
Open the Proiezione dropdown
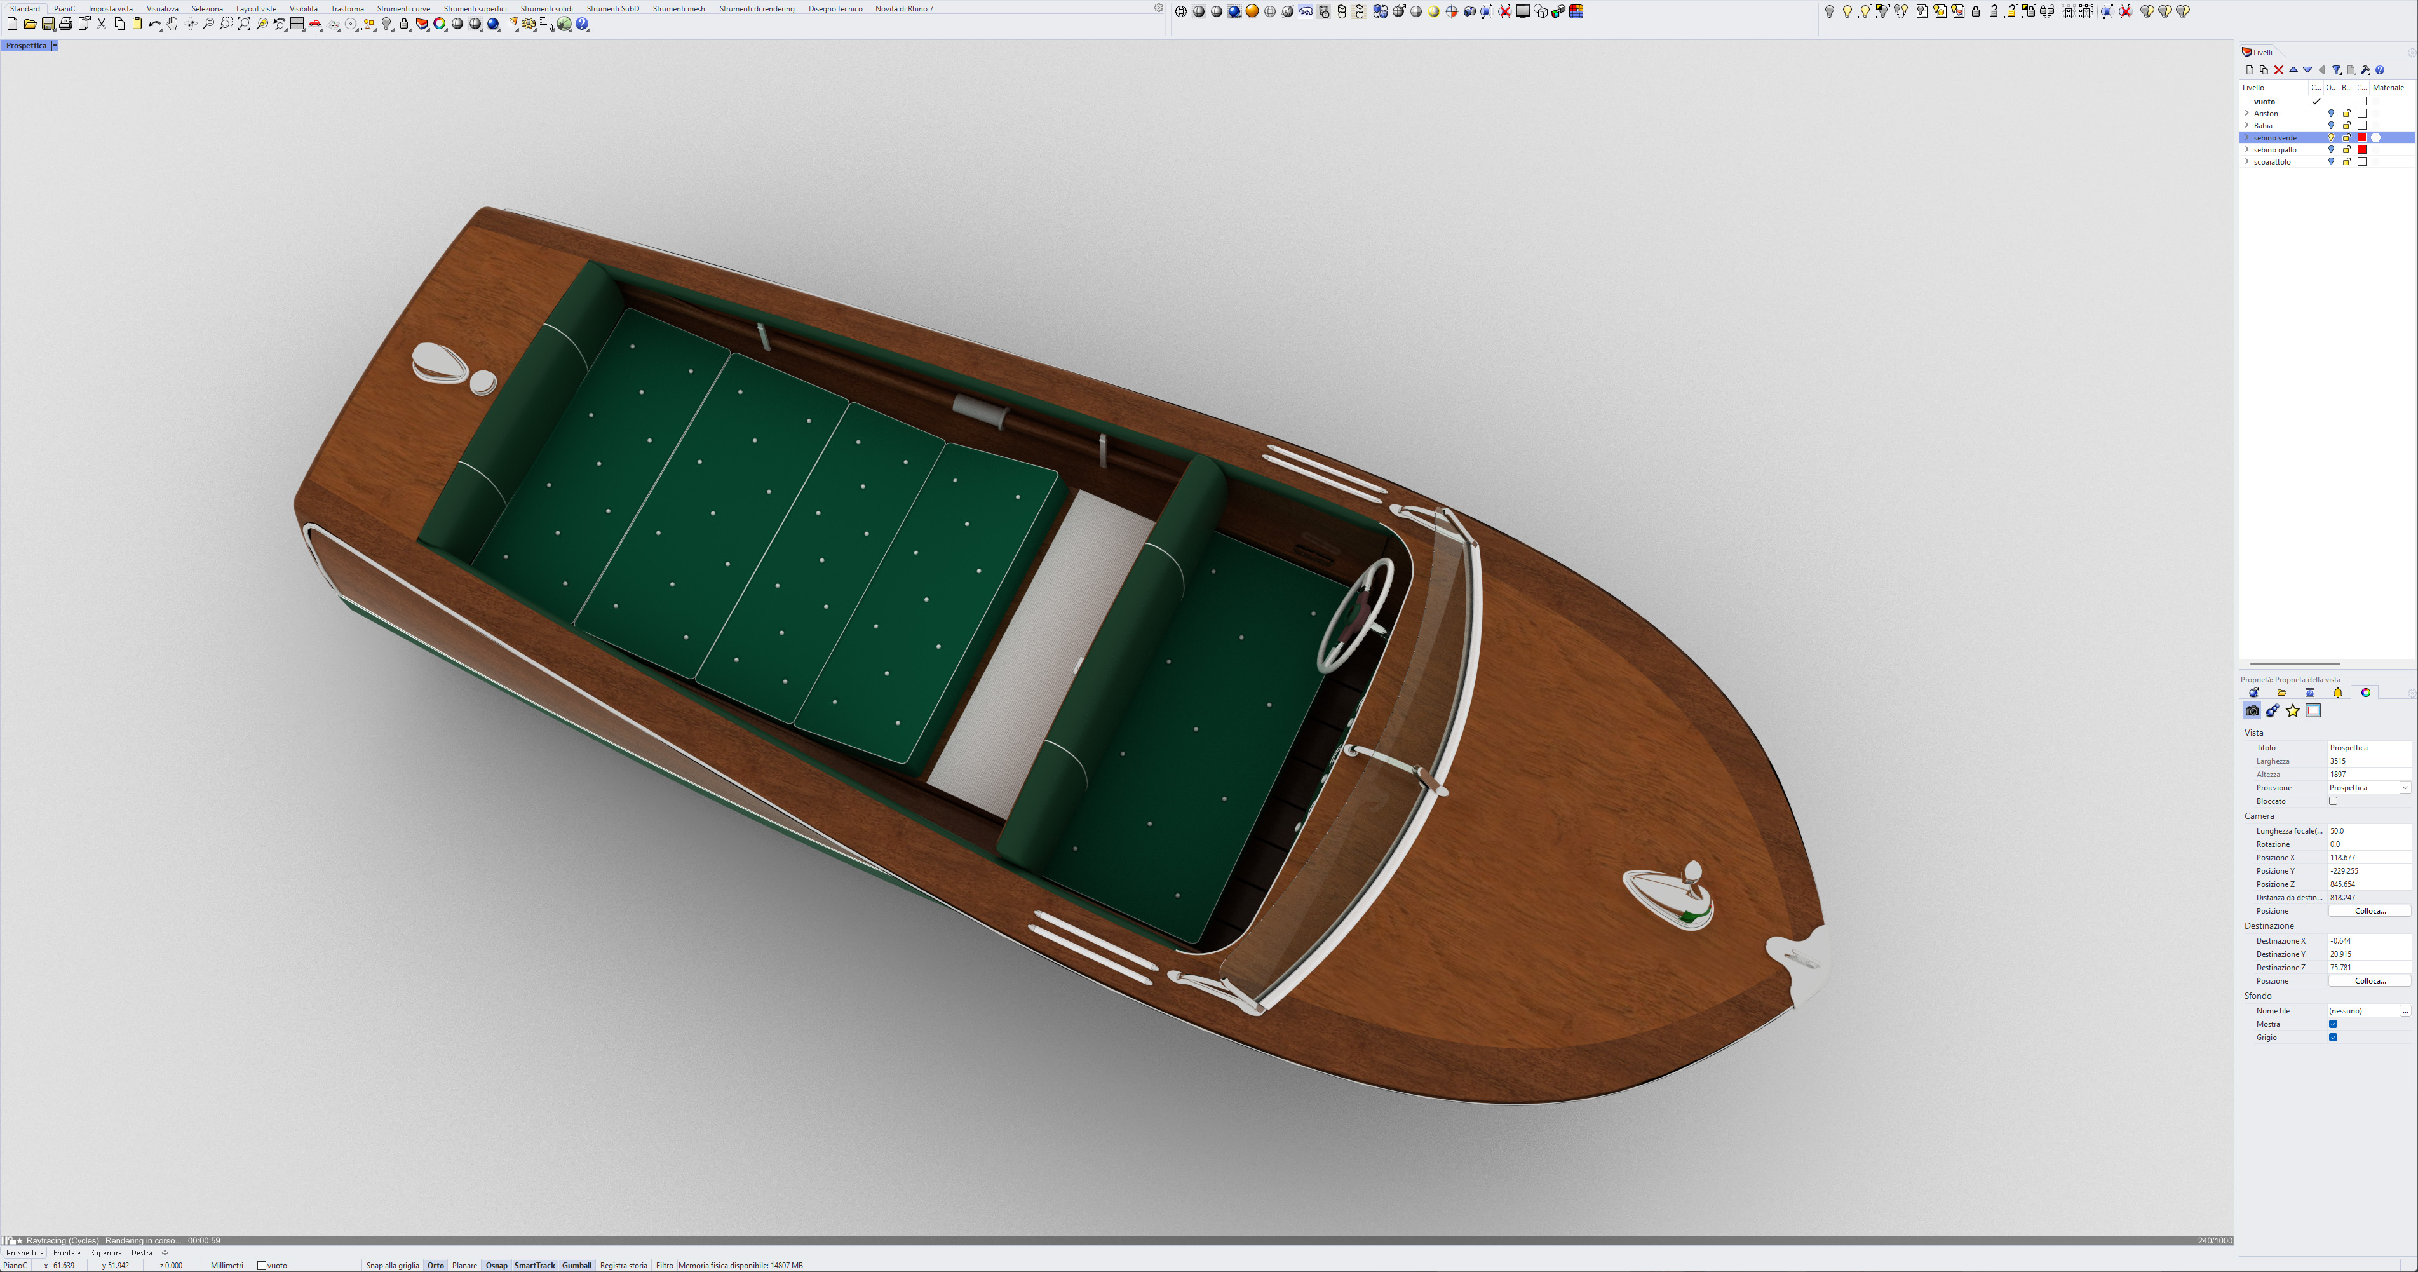[x=2405, y=788]
